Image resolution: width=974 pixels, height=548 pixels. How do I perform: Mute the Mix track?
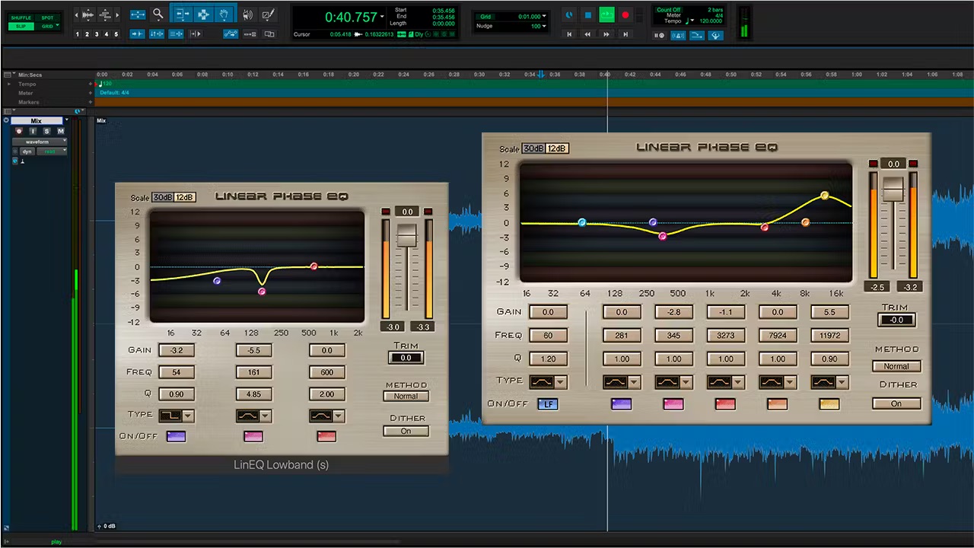pos(61,131)
